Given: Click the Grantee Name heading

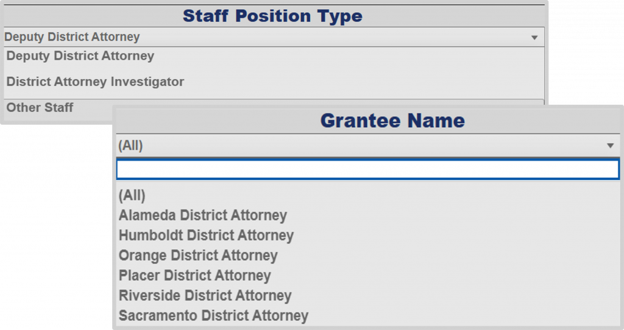Looking at the screenshot, I should click(x=392, y=121).
